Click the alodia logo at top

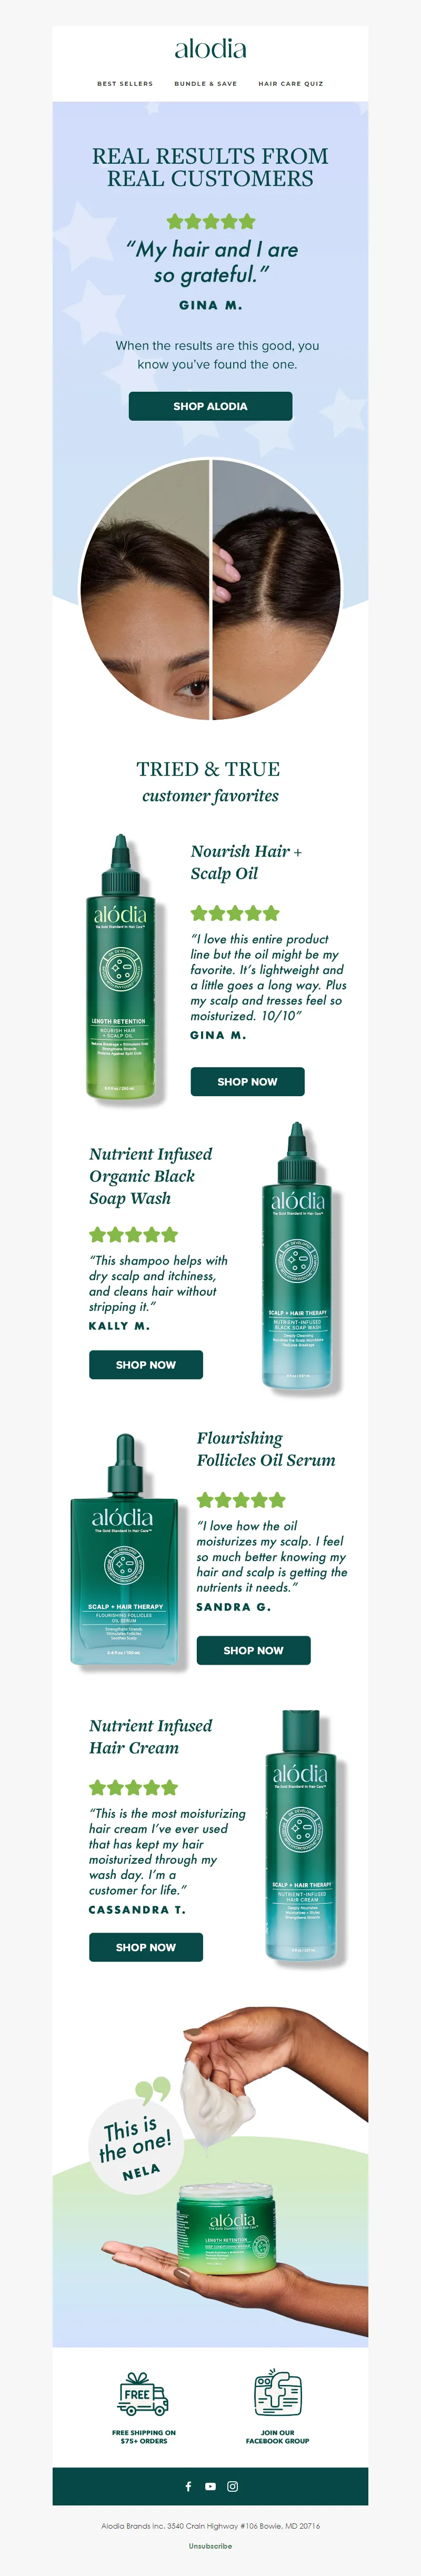tap(210, 49)
